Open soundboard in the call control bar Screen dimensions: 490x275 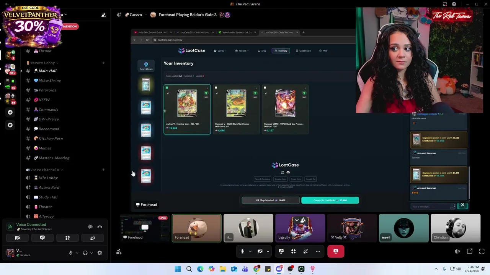[x=305, y=251]
